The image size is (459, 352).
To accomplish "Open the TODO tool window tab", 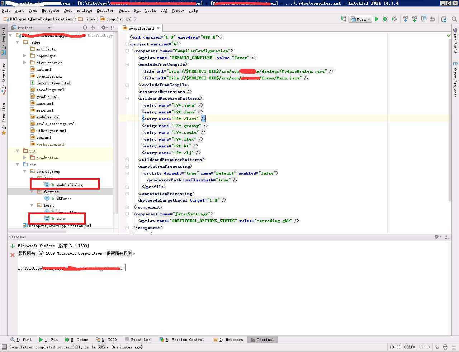I will pos(106,339).
